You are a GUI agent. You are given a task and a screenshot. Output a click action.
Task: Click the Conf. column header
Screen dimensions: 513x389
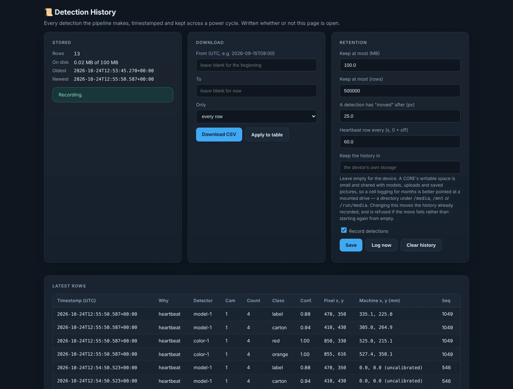point(306,301)
